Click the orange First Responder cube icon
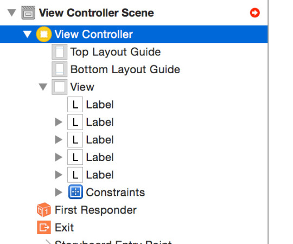Image resolution: width=293 pixels, height=244 pixels. [x=44, y=210]
